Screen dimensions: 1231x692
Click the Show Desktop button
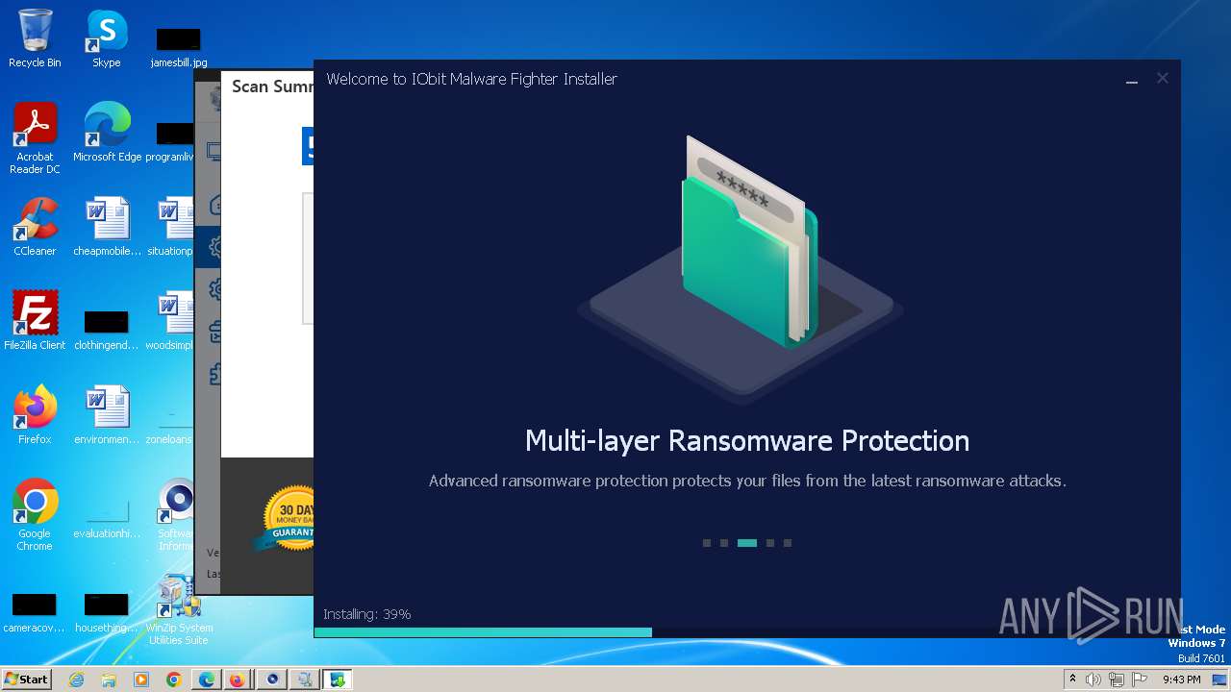pyautogui.click(x=1221, y=680)
